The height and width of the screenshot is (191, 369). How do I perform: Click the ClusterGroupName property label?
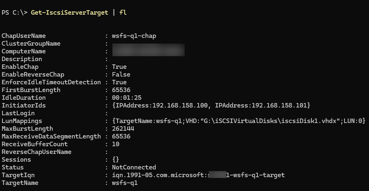pos(31,44)
